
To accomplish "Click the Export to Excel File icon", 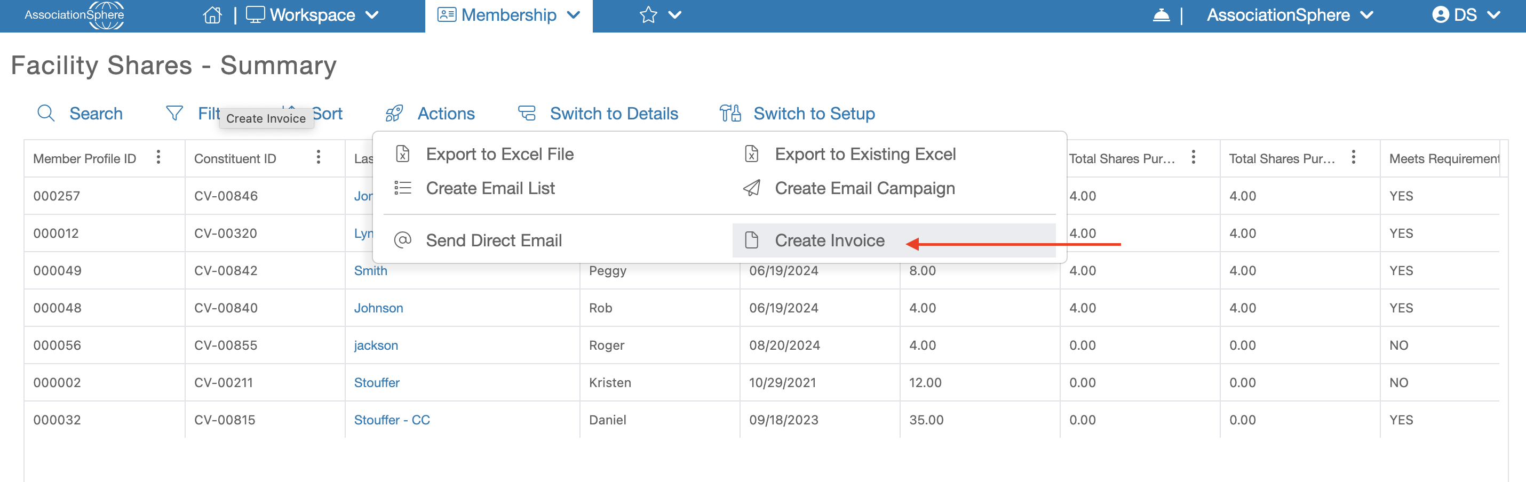I will (x=403, y=154).
